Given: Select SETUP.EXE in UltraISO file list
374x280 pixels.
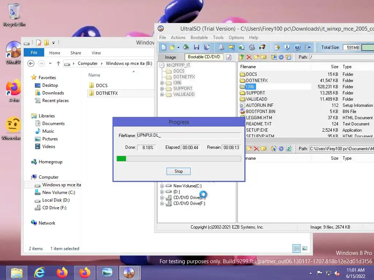Looking at the screenshot, I should [x=257, y=130].
